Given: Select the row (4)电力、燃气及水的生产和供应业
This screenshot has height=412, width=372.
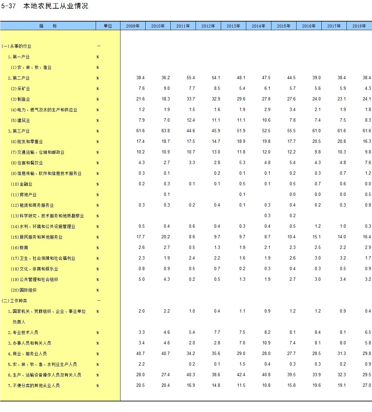Looking at the screenshot, I should click(44, 110).
